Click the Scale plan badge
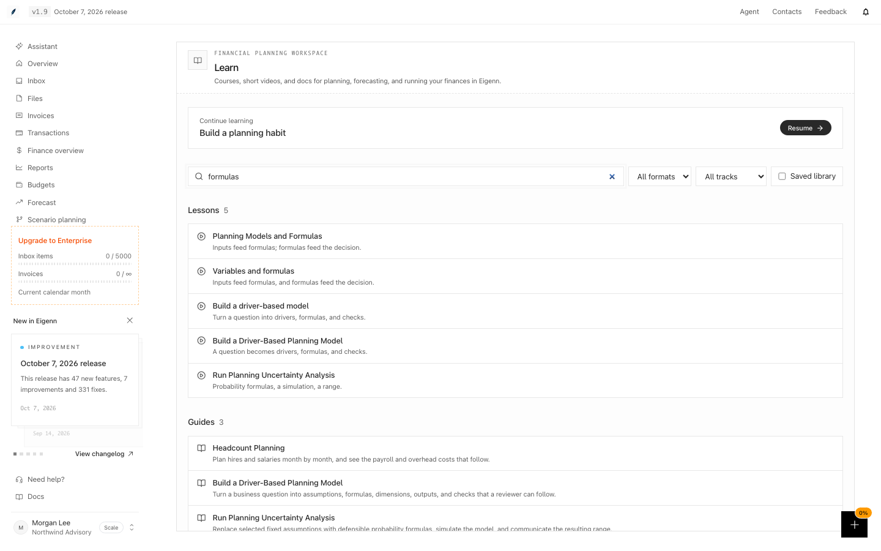The width and height of the screenshot is (881, 551). (111, 528)
